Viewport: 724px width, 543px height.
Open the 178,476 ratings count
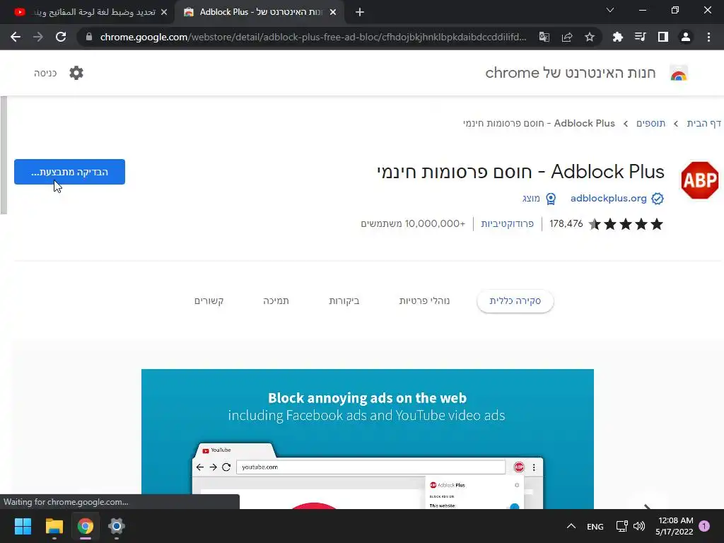566,224
